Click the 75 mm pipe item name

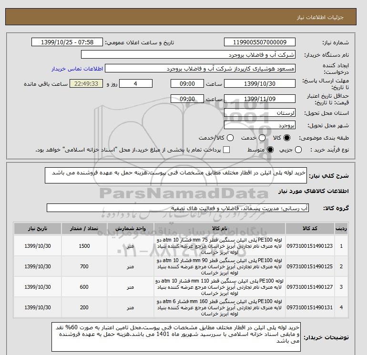(220, 246)
